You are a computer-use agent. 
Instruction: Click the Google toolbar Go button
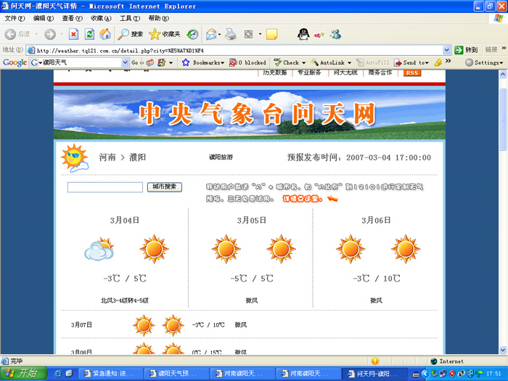tap(135, 62)
